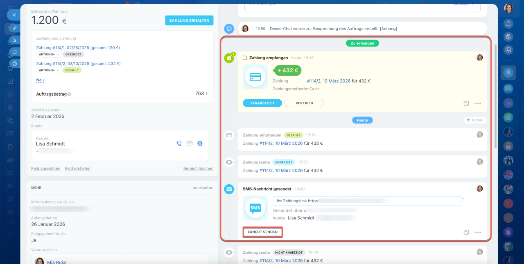The width and height of the screenshot is (524, 264).
Task: Open the lock icon chat in right sidebar
Action: 508,145
